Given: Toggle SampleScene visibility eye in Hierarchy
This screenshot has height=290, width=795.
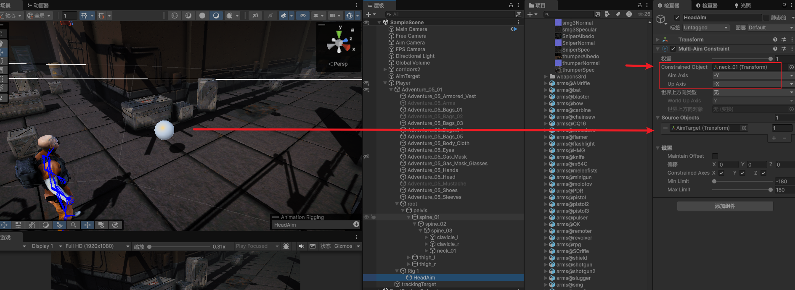Looking at the screenshot, I should click(366, 23).
